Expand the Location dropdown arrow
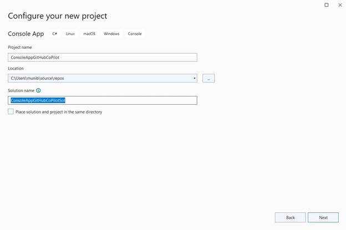The width and height of the screenshot is (346, 230). click(195, 79)
